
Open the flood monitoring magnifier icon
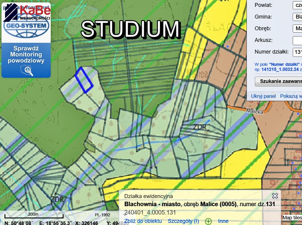tap(27, 70)
